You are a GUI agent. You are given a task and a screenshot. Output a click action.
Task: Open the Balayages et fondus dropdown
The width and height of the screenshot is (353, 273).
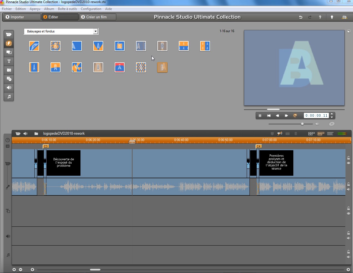tap(95, 31)
